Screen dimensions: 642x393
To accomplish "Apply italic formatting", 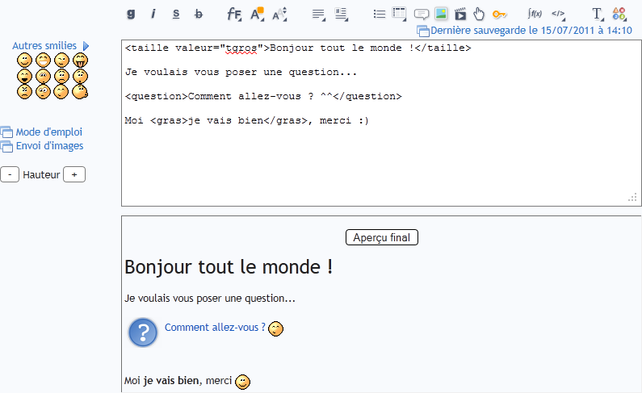I will [153, 14].
